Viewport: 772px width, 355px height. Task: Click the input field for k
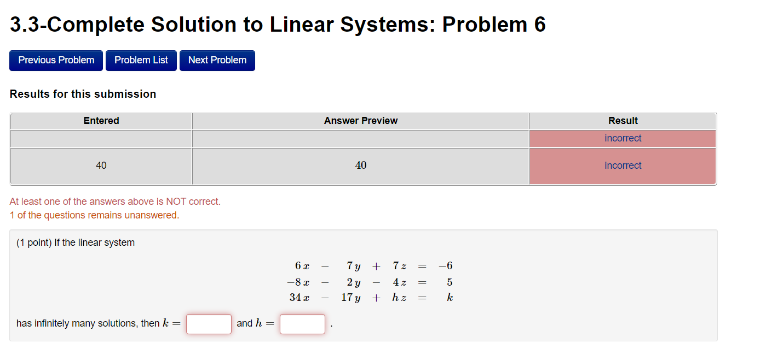coord(209,324)
